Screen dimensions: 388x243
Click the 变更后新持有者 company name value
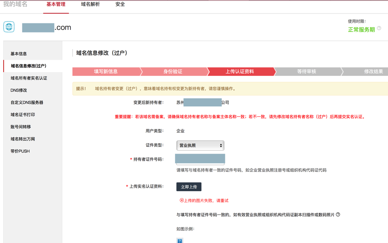click(x=203, y=103)
